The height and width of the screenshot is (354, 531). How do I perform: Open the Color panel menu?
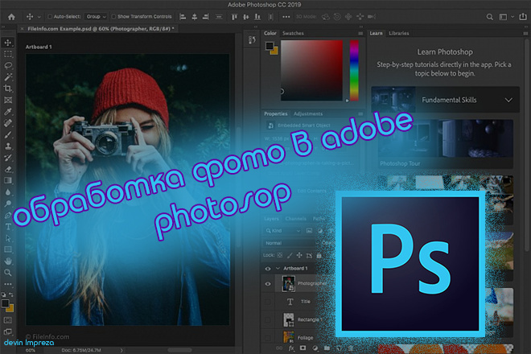coord(360,33)
